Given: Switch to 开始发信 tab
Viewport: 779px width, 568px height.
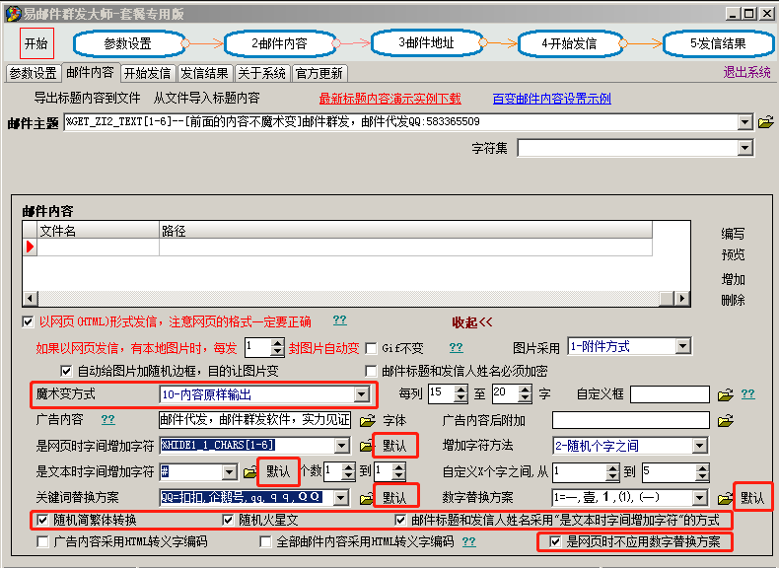Looking at the screenshot, I should [x=147, y=74].
